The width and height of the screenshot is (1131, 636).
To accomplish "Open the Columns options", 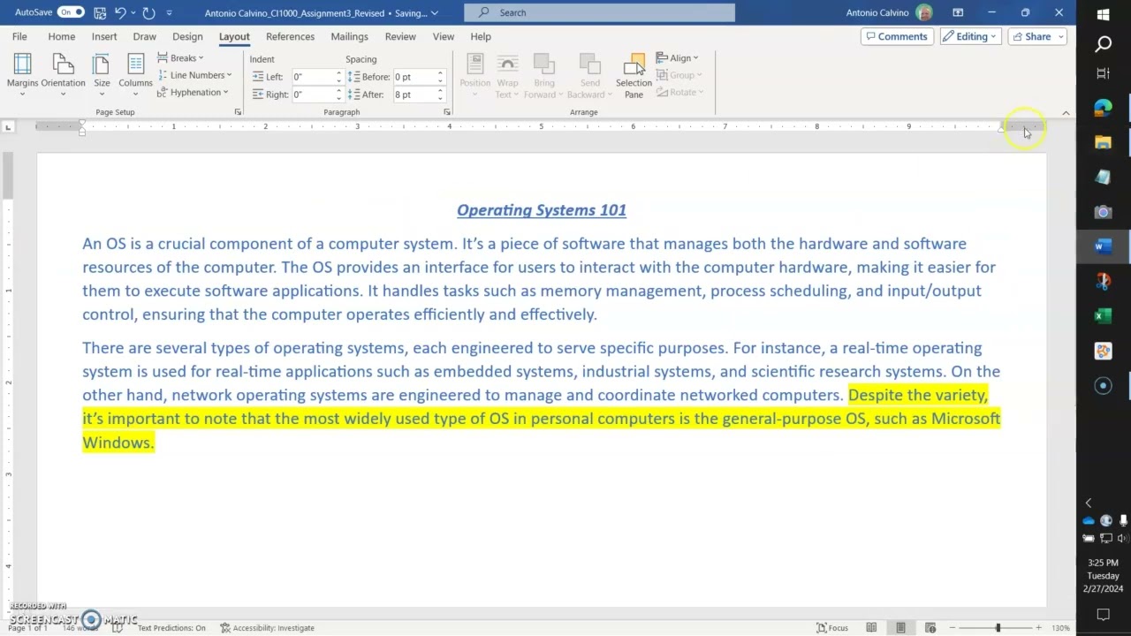I will pyautogui.click(x=135, y=75).
